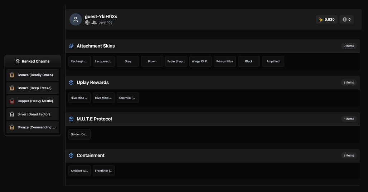The height and width of the screenshot is (192, 368).
Task: Click the cube icon beside M.U.T.E Protocol
Action: click(x=71, y=119)
